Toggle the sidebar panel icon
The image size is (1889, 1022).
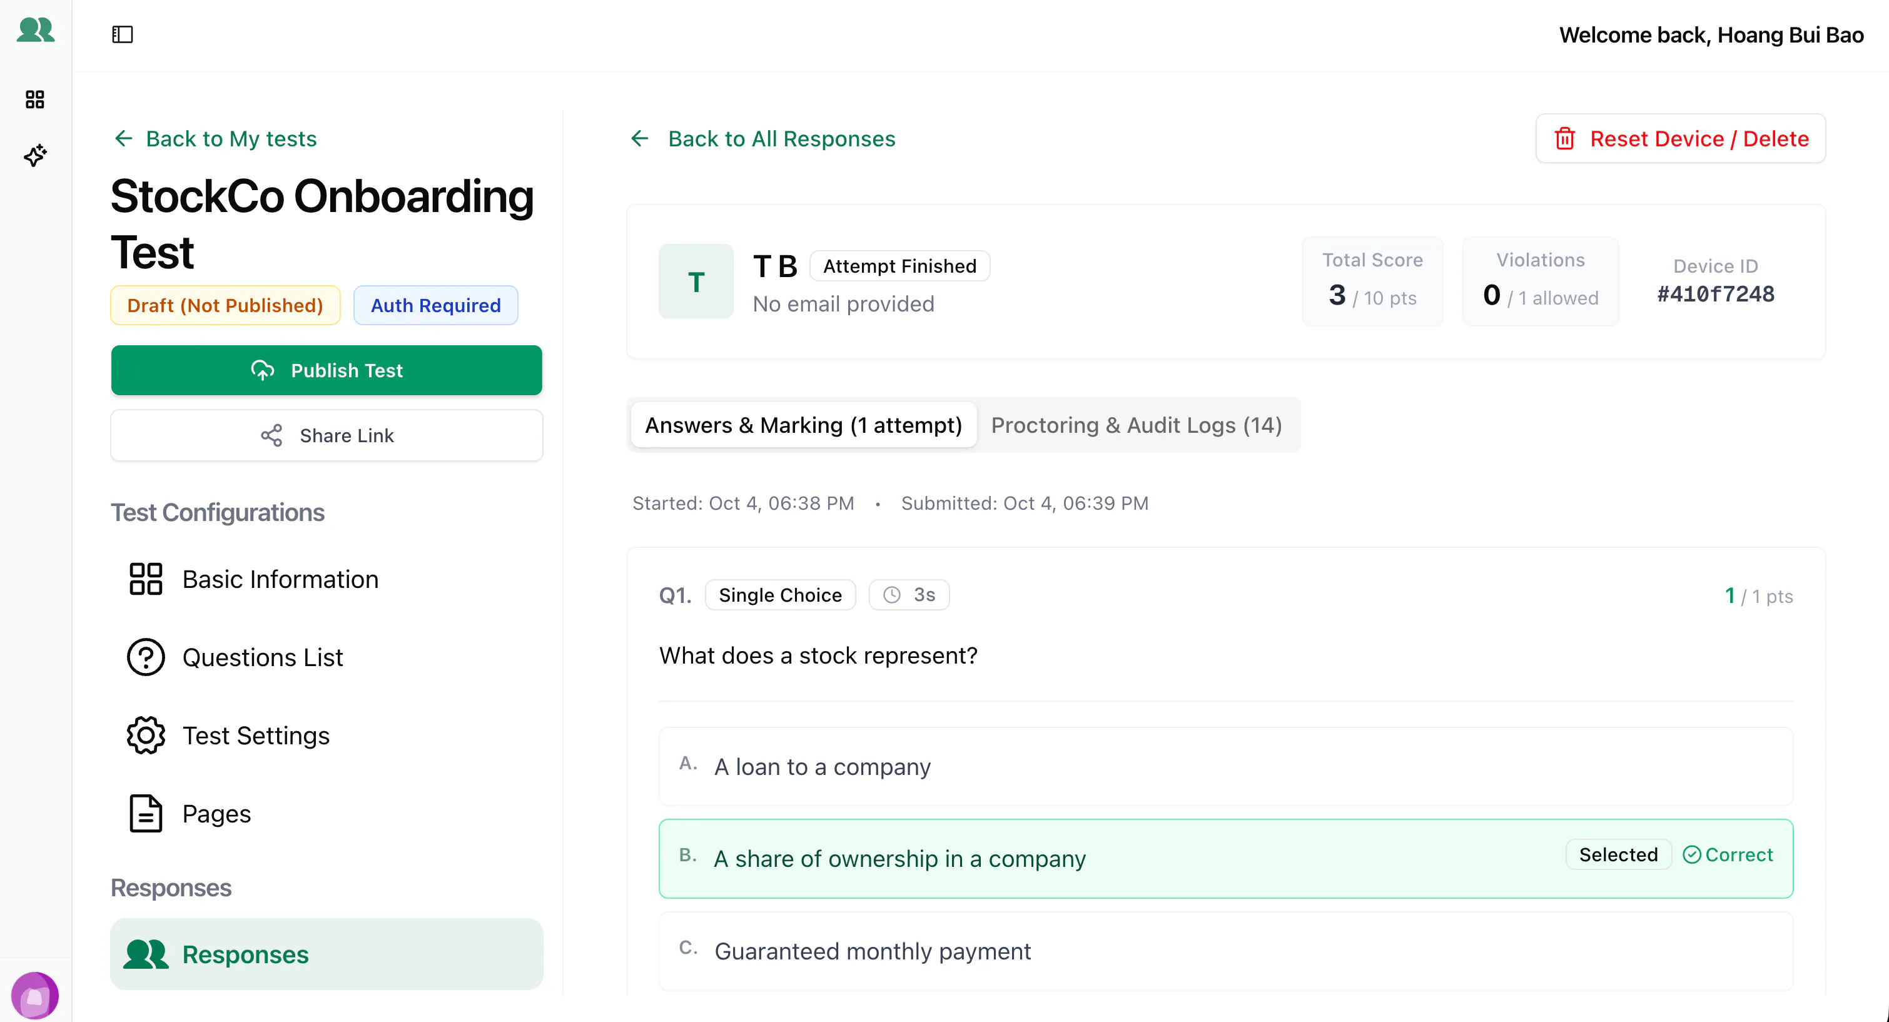click(x=123, y=34)
